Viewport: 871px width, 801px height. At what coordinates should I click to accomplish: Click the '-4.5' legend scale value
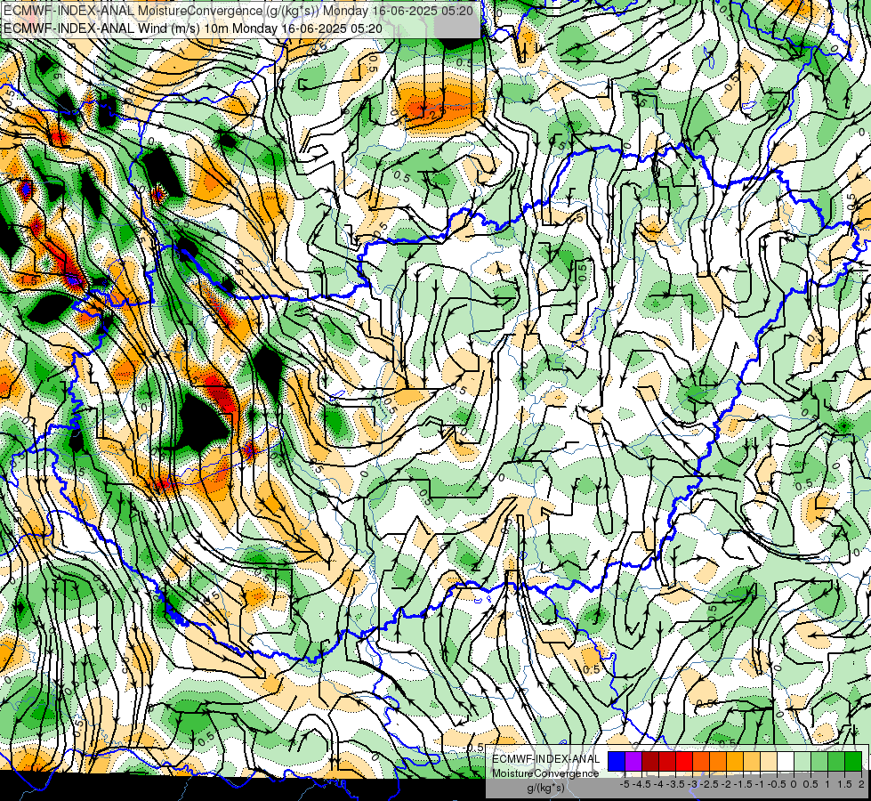click(x=640, y=784)
